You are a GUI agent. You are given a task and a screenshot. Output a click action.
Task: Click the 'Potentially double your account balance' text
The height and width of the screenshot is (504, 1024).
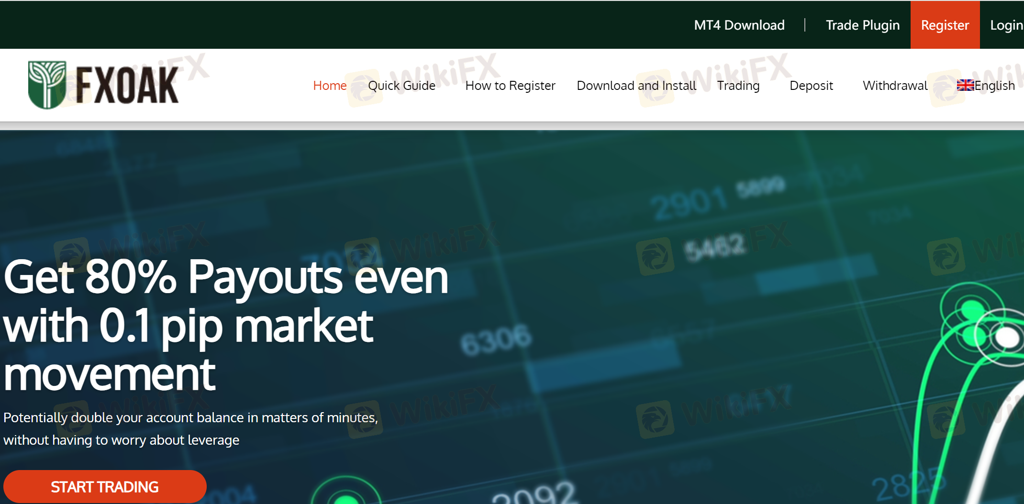(x=191, y=428)
